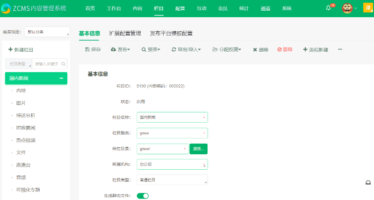Click the search magnifier in keyword box
The width and height of the screenshot is (374, 200).
(63, 64)
